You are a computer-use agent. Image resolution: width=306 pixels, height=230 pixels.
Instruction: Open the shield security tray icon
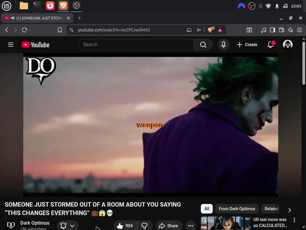coord(268,6)
